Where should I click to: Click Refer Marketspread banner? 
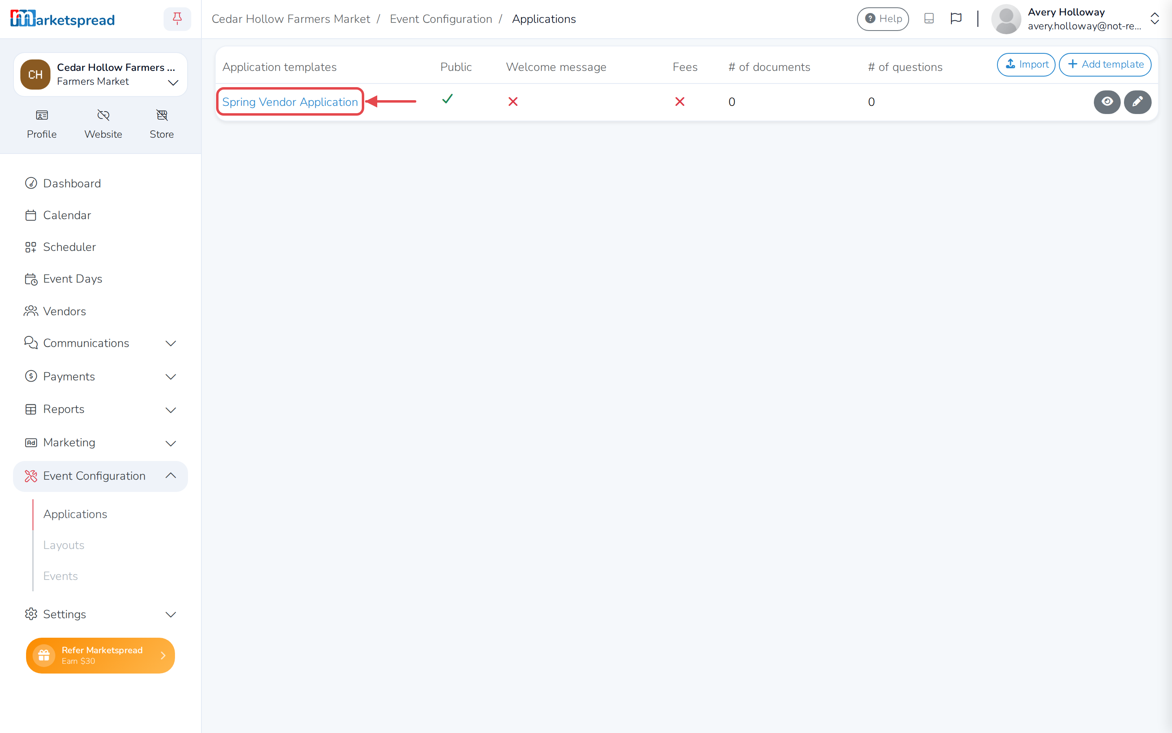click(x=100, y=656)
